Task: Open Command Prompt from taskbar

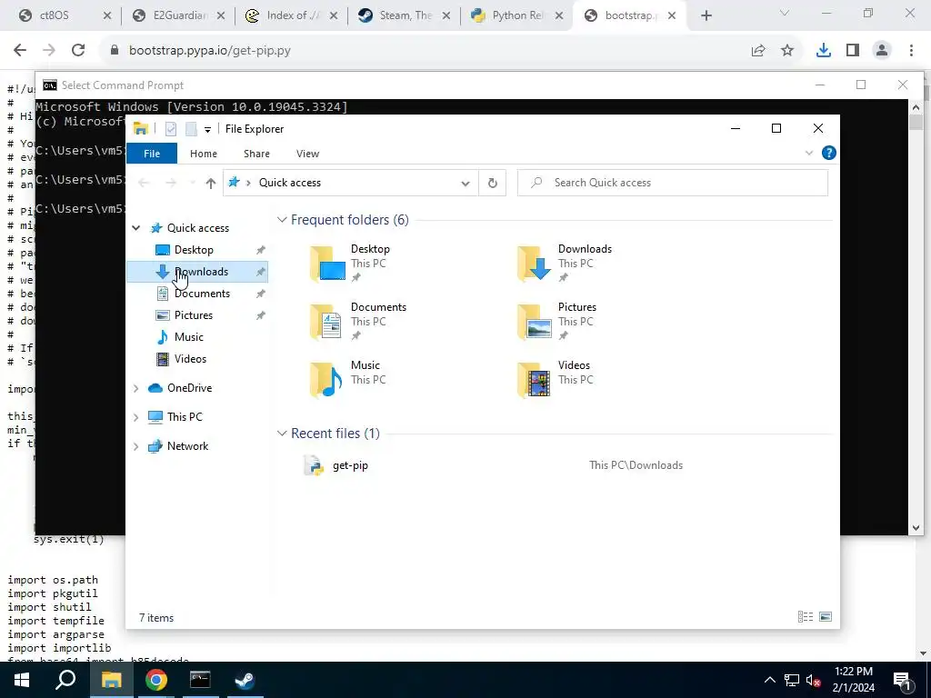Action: pyautogui.click(x=200, y=680)
